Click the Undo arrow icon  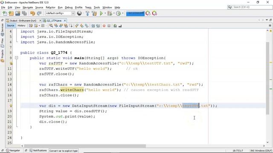32,13
